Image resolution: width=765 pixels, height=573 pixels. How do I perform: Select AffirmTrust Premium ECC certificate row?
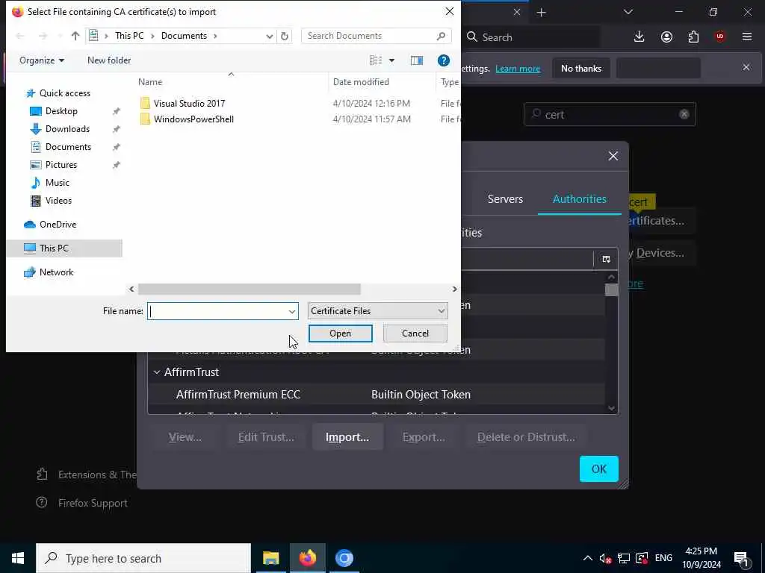tap(376, 394)
